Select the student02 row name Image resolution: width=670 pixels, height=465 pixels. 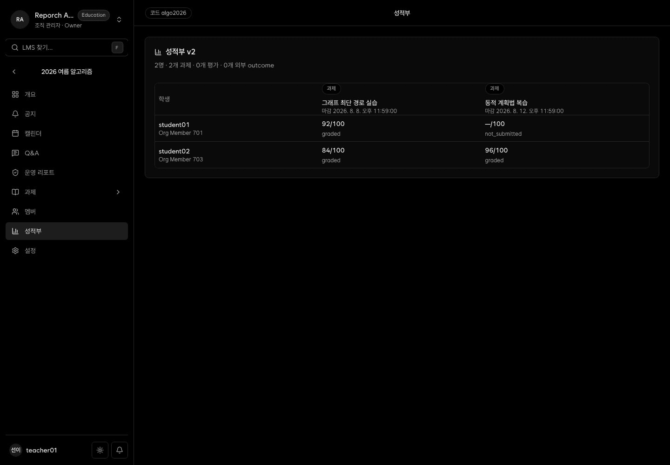click(x=174, y=151)
